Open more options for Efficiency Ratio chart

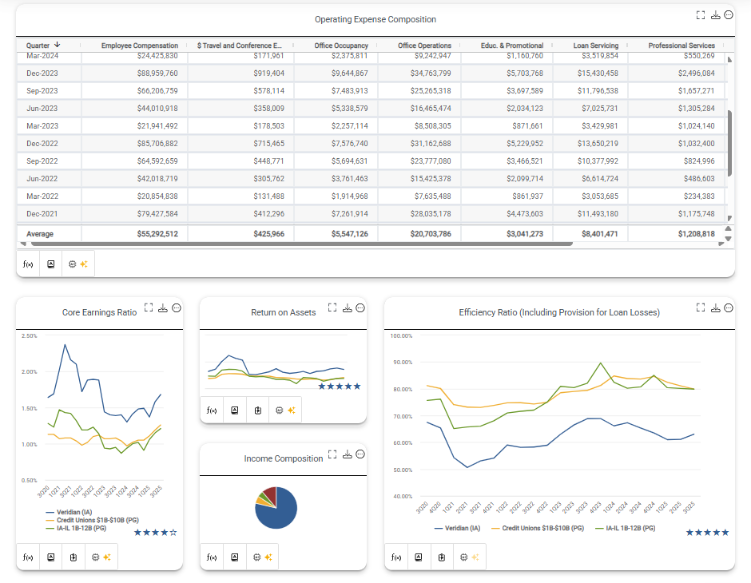tap(729, 307)
